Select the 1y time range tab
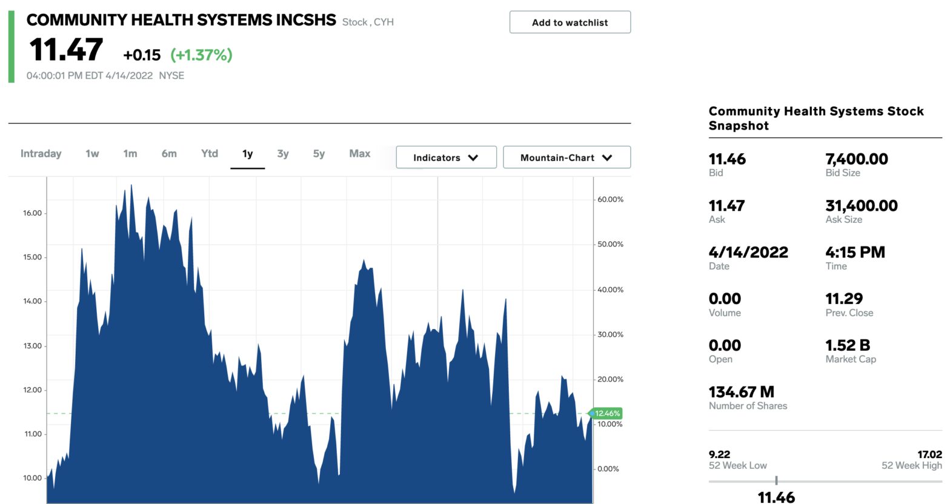This screenshot has height=504, width=950. [247, 154]
